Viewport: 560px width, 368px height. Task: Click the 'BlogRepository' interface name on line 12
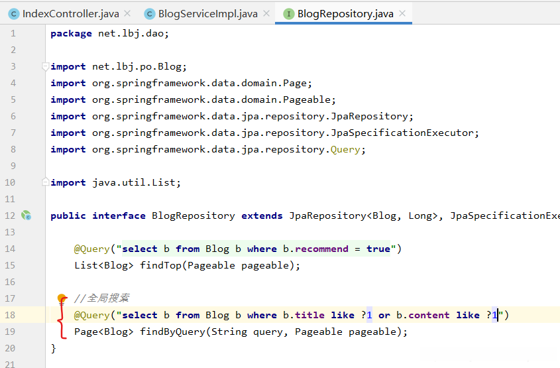194,215
